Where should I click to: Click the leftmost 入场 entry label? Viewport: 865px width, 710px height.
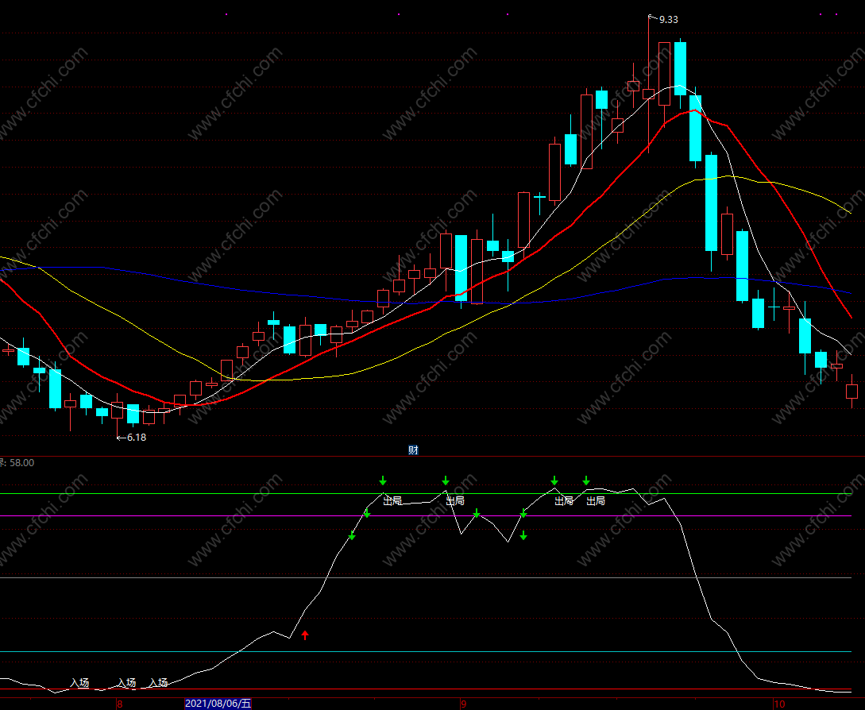(x=79, y=683)
